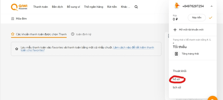Click Tăng trạng thái link
Image resolution: width=223 pixels, height=100 pixels.
[190, 54]
